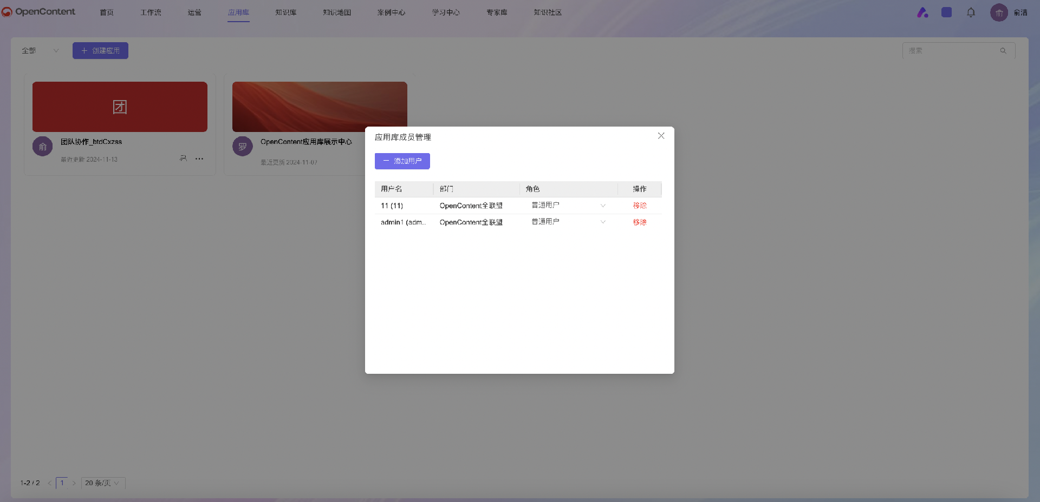Switch to the 知识库 nav tab
The image size is (1040, 502).
[x=285, y=12]
